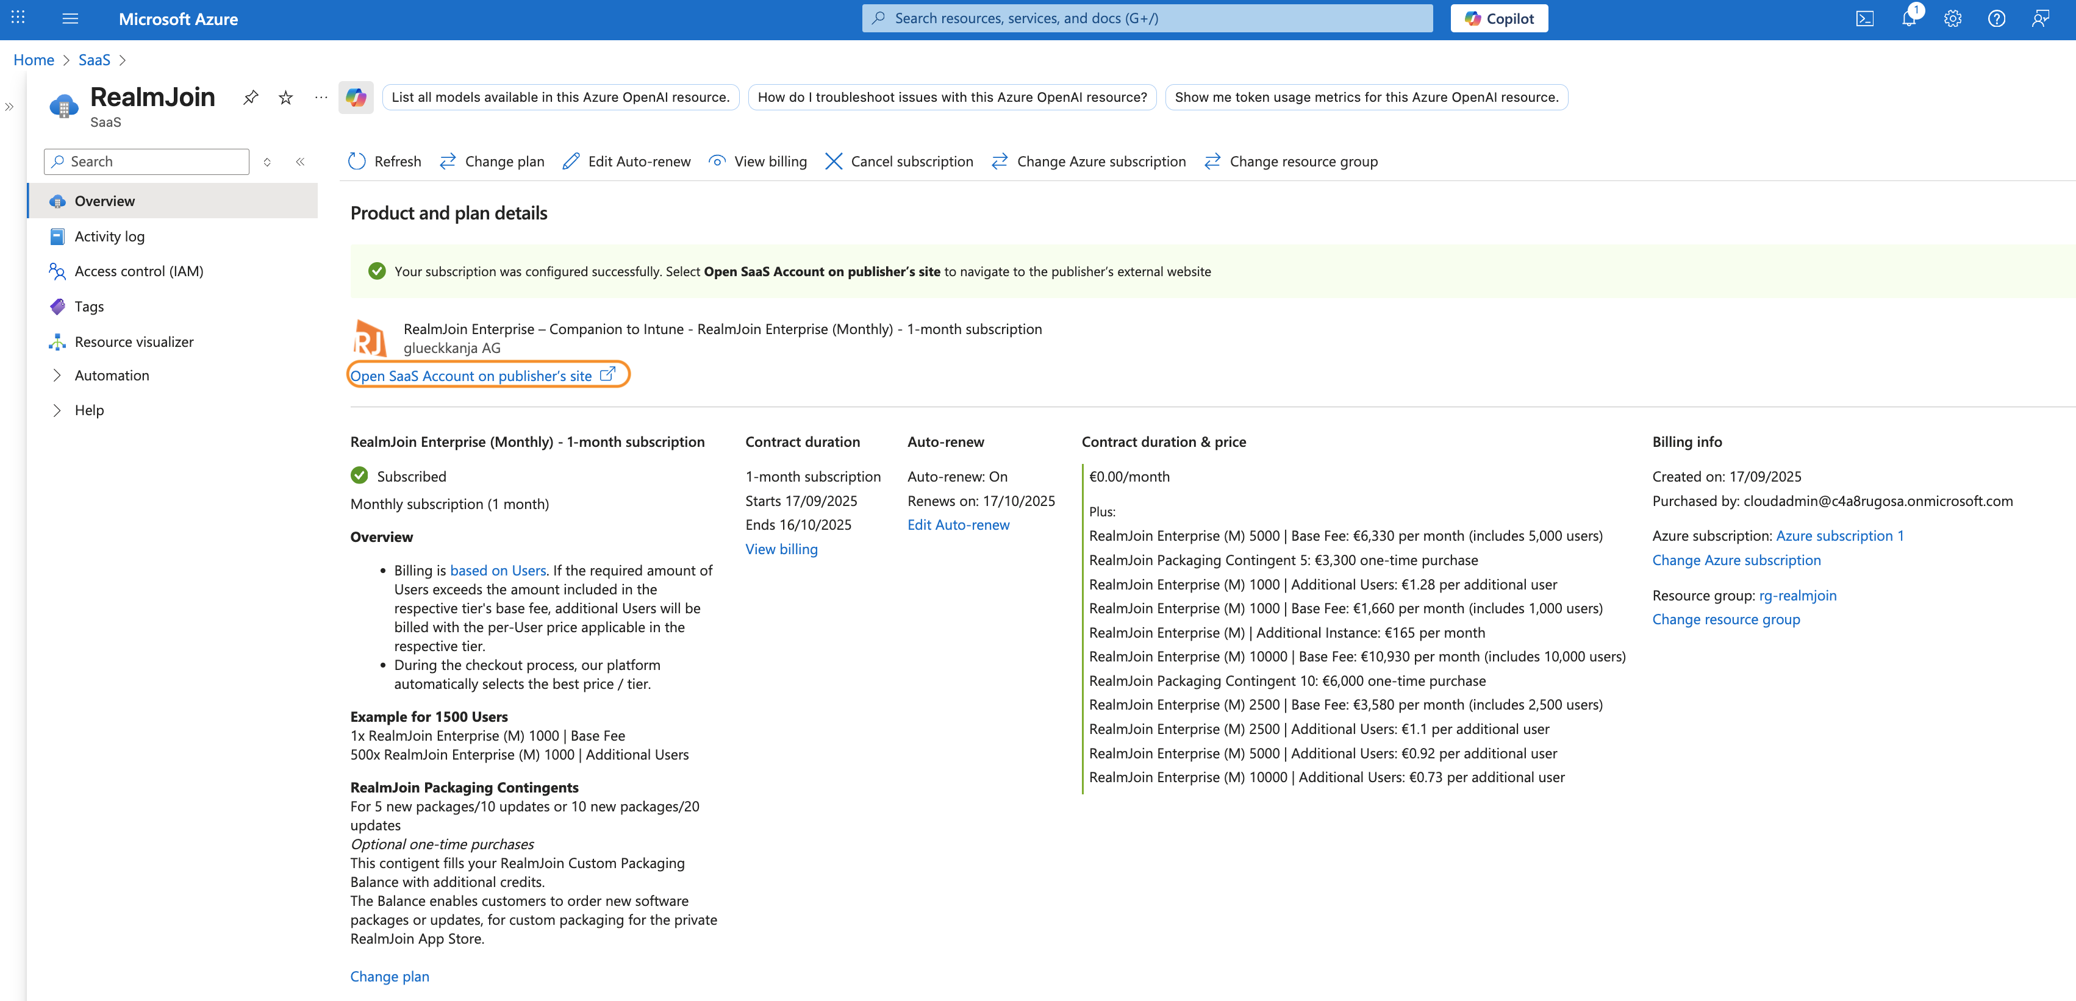Pin RealmJoin to dashboard
2076x1001 pixels.
[x=251, y=98]
